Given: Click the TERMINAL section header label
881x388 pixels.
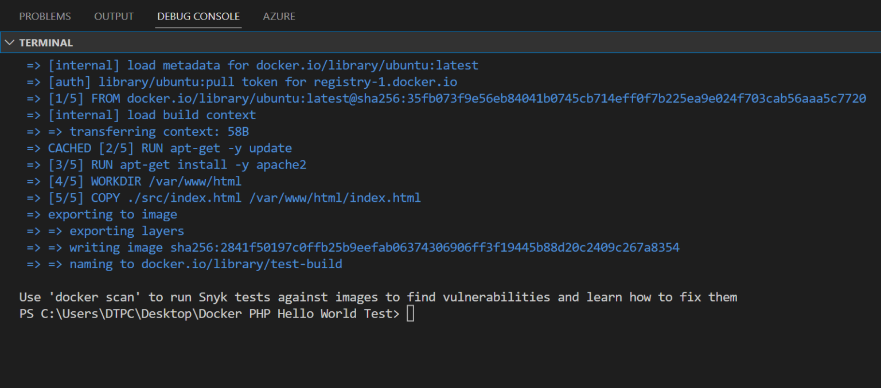Looking at the screenshot, I should [x=46, y=43].
